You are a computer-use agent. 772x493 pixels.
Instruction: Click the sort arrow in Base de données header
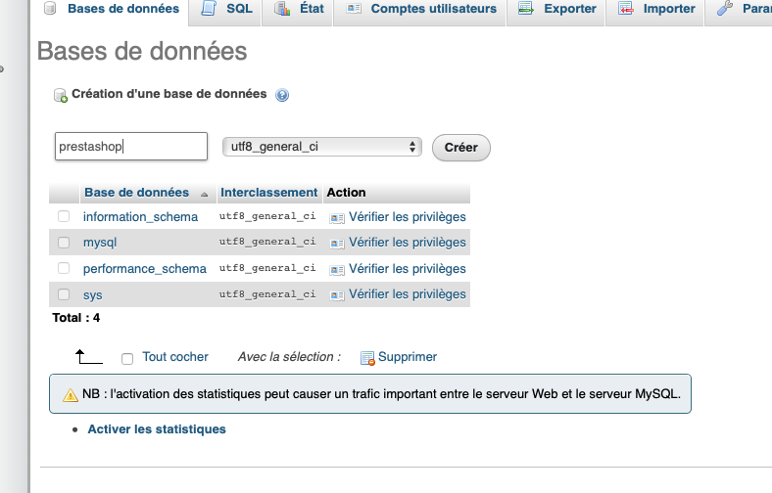click(205, 195)
